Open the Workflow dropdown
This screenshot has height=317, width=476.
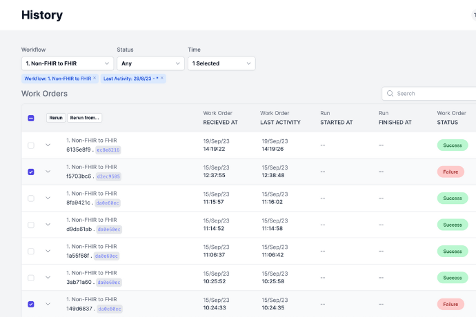(x=68, y=63)
